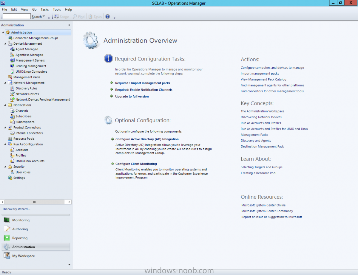Click Microsoft System Center Community link
The height and width of the screenshot is (275, 358).
click(267, 211)
